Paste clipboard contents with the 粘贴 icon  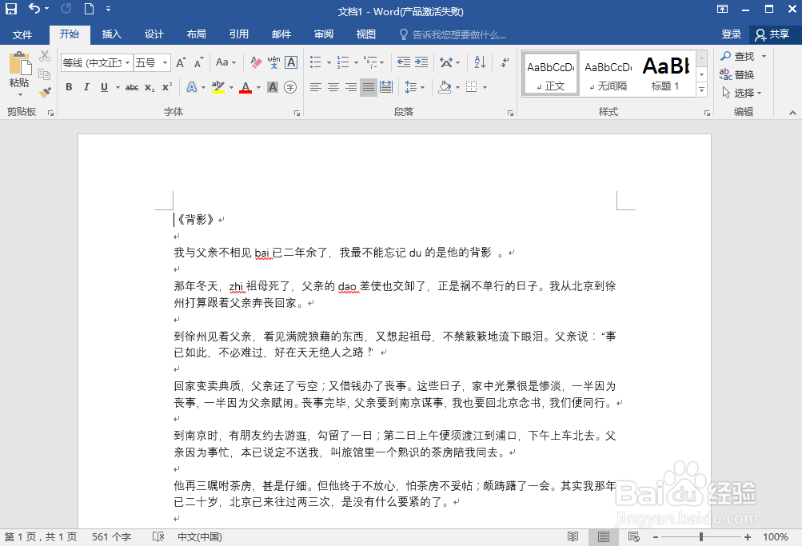coord(19,69)
